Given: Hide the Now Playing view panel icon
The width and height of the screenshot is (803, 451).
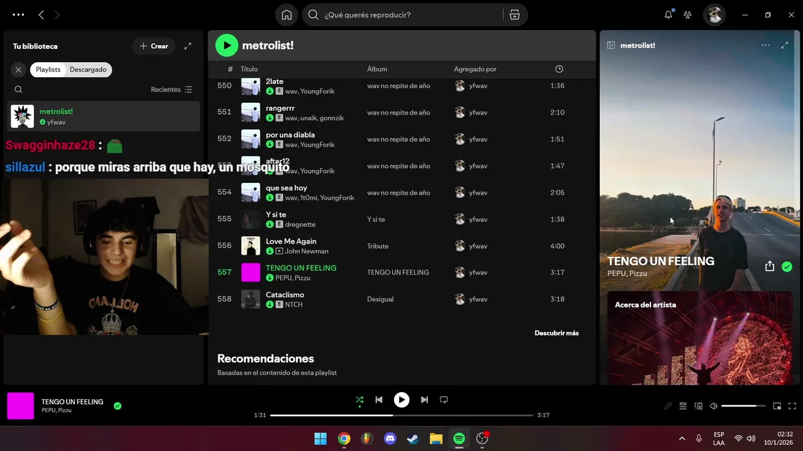Looking at the screenshot, I should tap(611, 45).
